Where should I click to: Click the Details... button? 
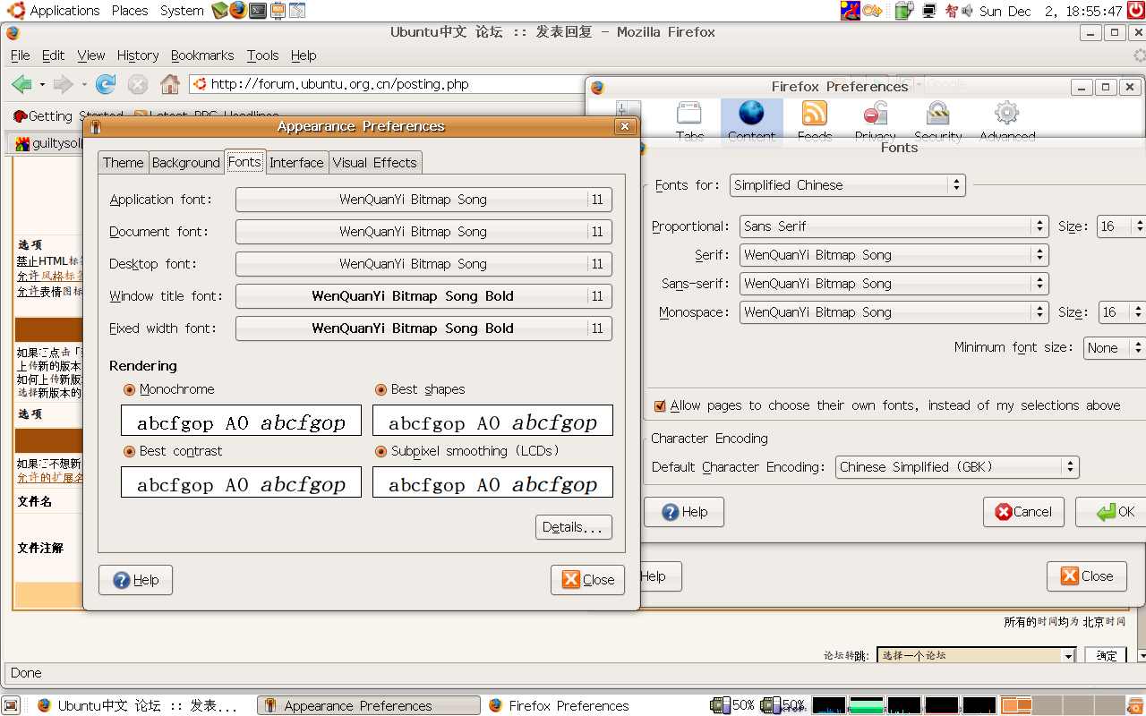point(574,527)
